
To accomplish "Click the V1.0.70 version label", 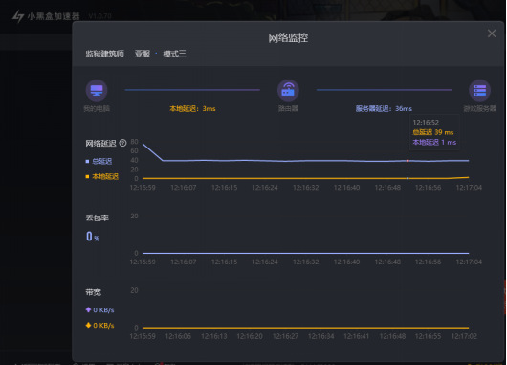I will [x=99, y=16].
